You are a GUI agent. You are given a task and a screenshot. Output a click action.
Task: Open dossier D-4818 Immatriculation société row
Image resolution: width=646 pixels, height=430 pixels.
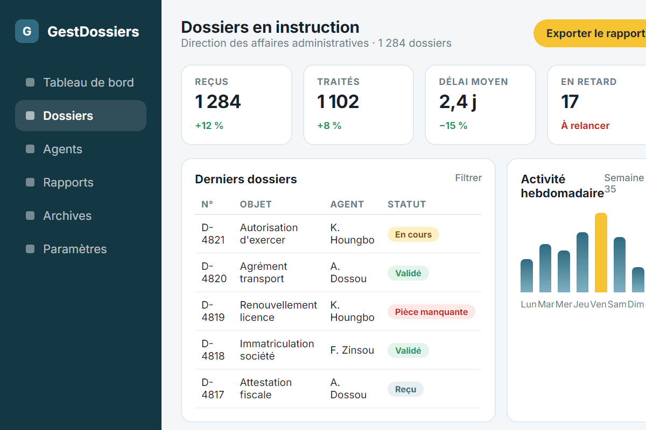(338, 350)
